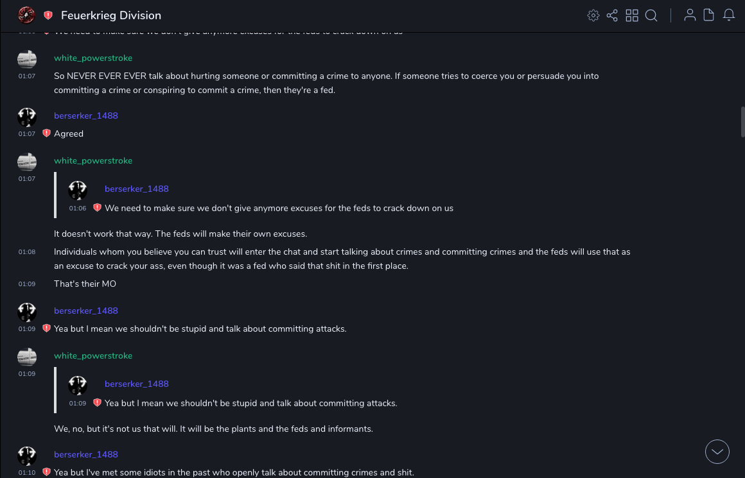745x478 pixels.
Task: Click the red shield badge beside channel title
Action: pyautogui.click(x=48, y=15)
